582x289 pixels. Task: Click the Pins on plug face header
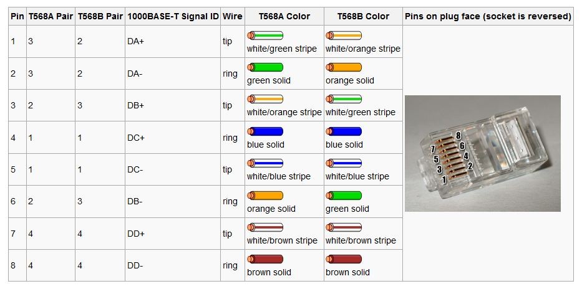488,16
